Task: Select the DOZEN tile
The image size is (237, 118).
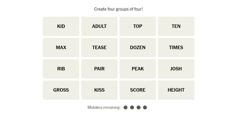Action: [138, 47]
